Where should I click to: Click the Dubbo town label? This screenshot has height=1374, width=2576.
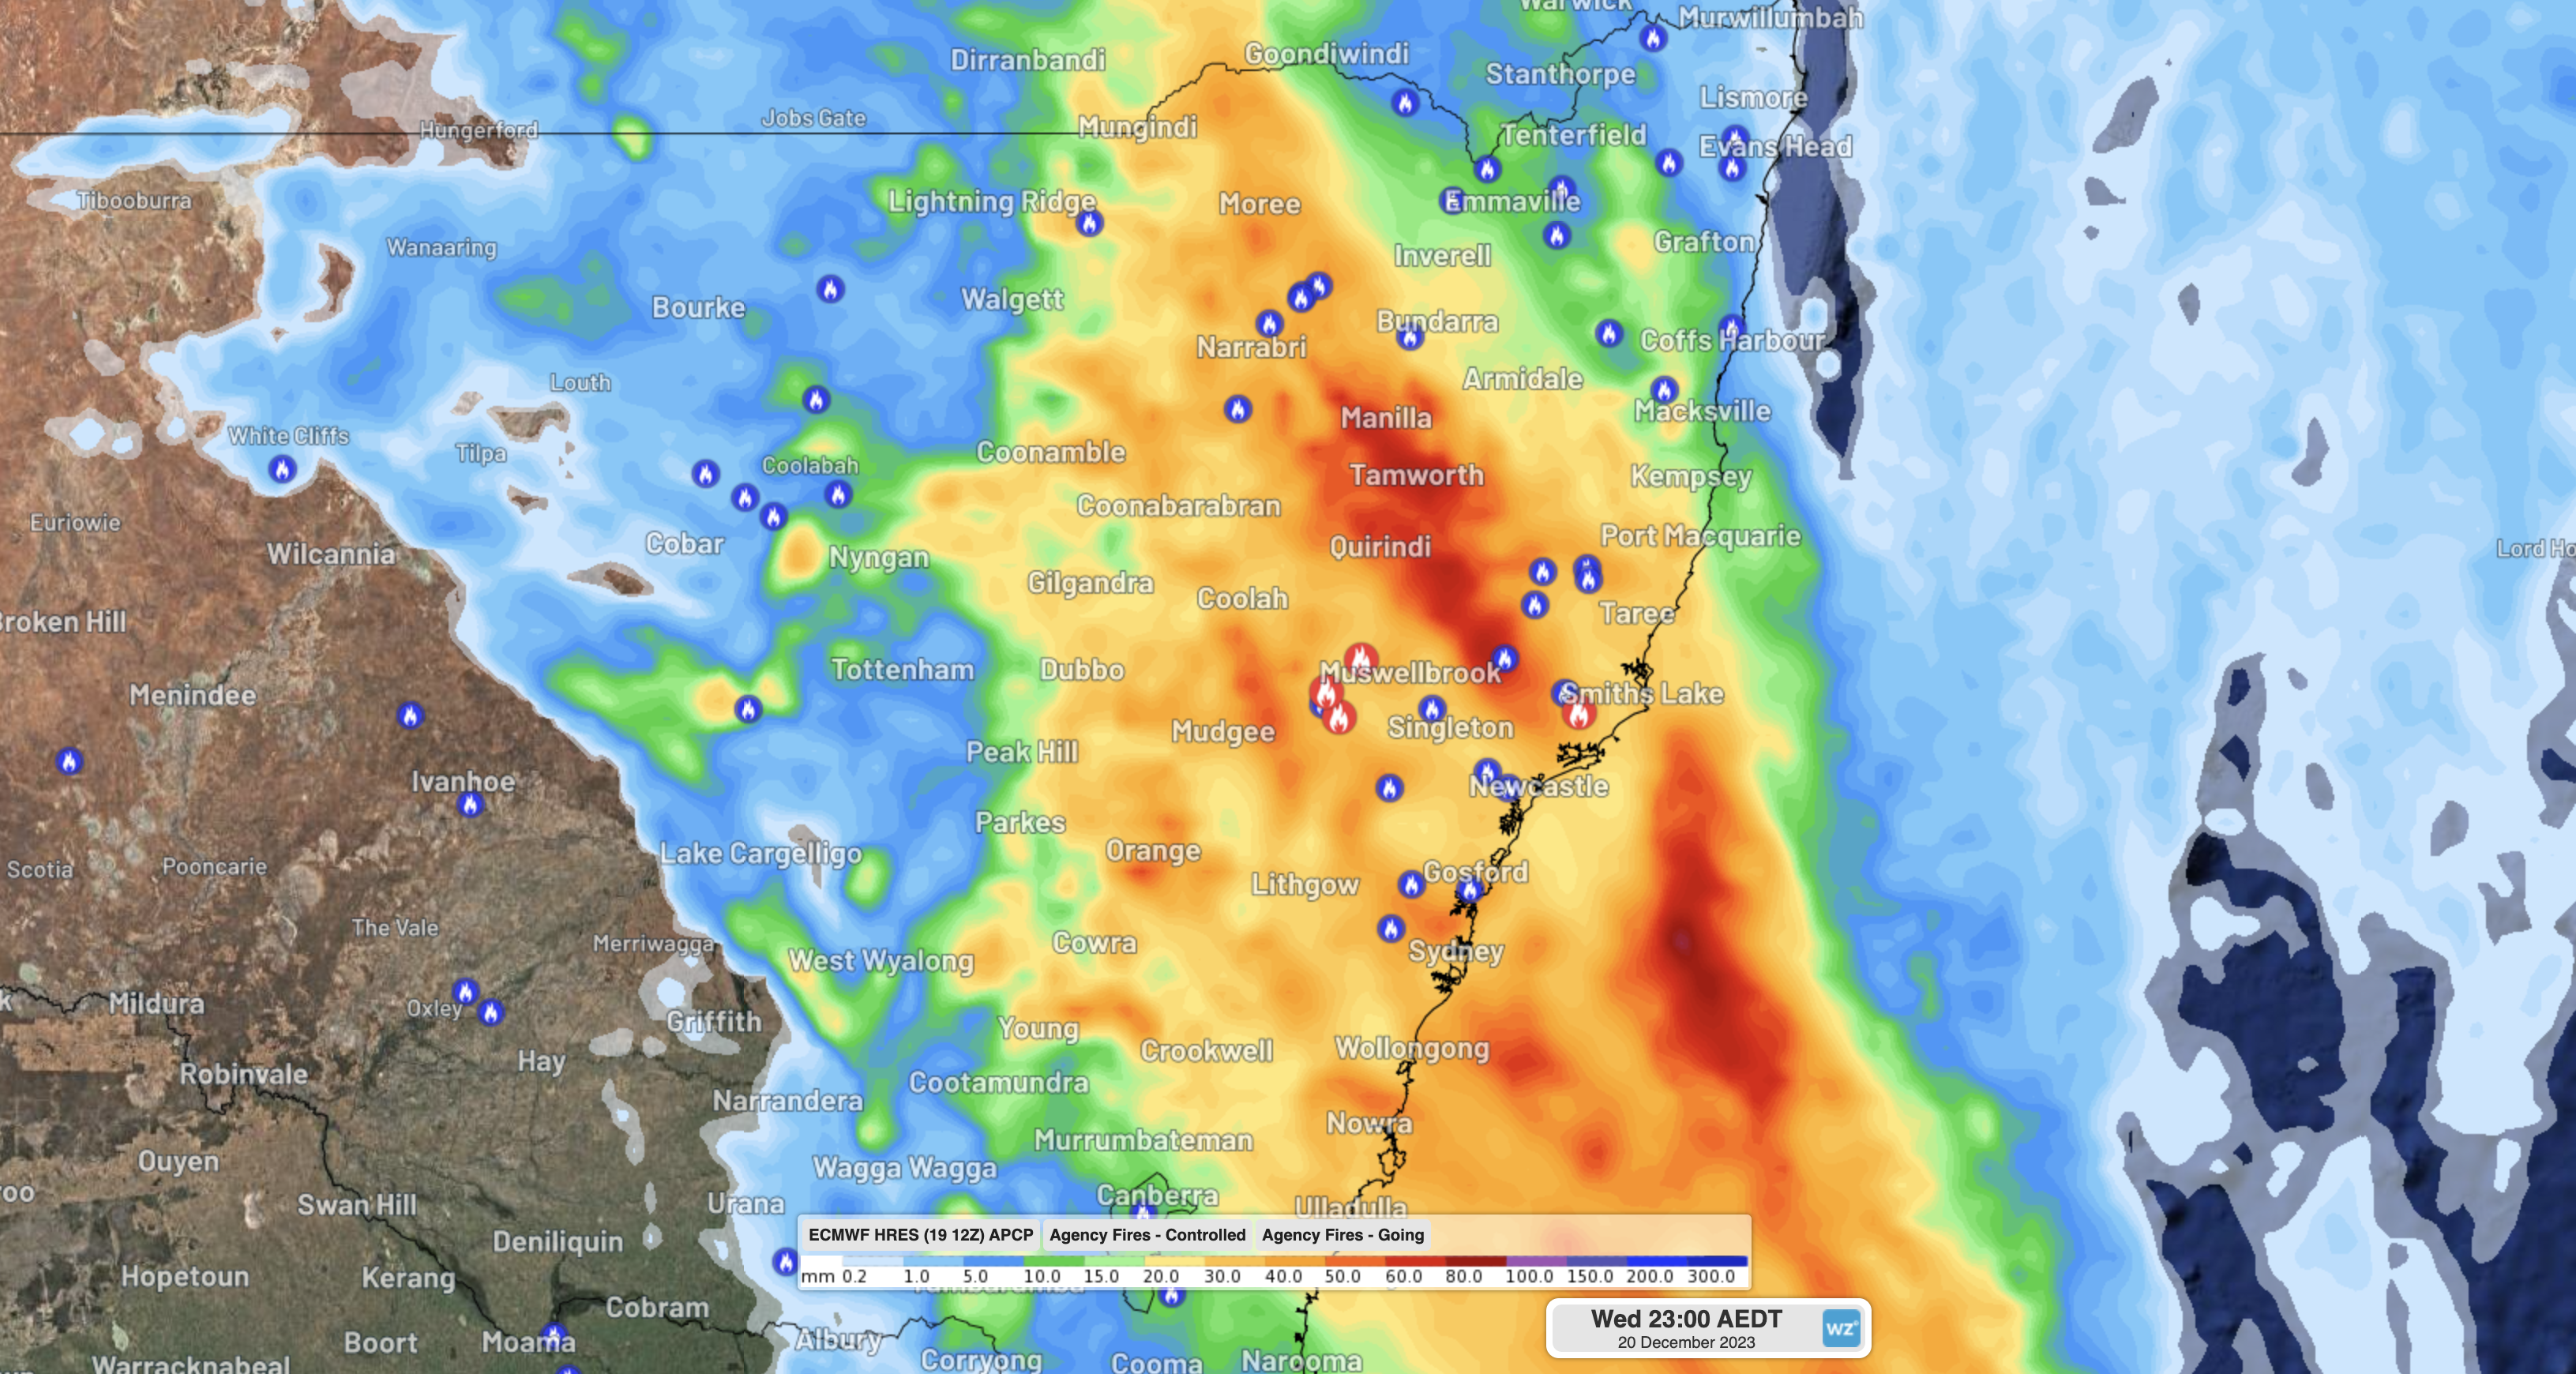(1082, 670)
